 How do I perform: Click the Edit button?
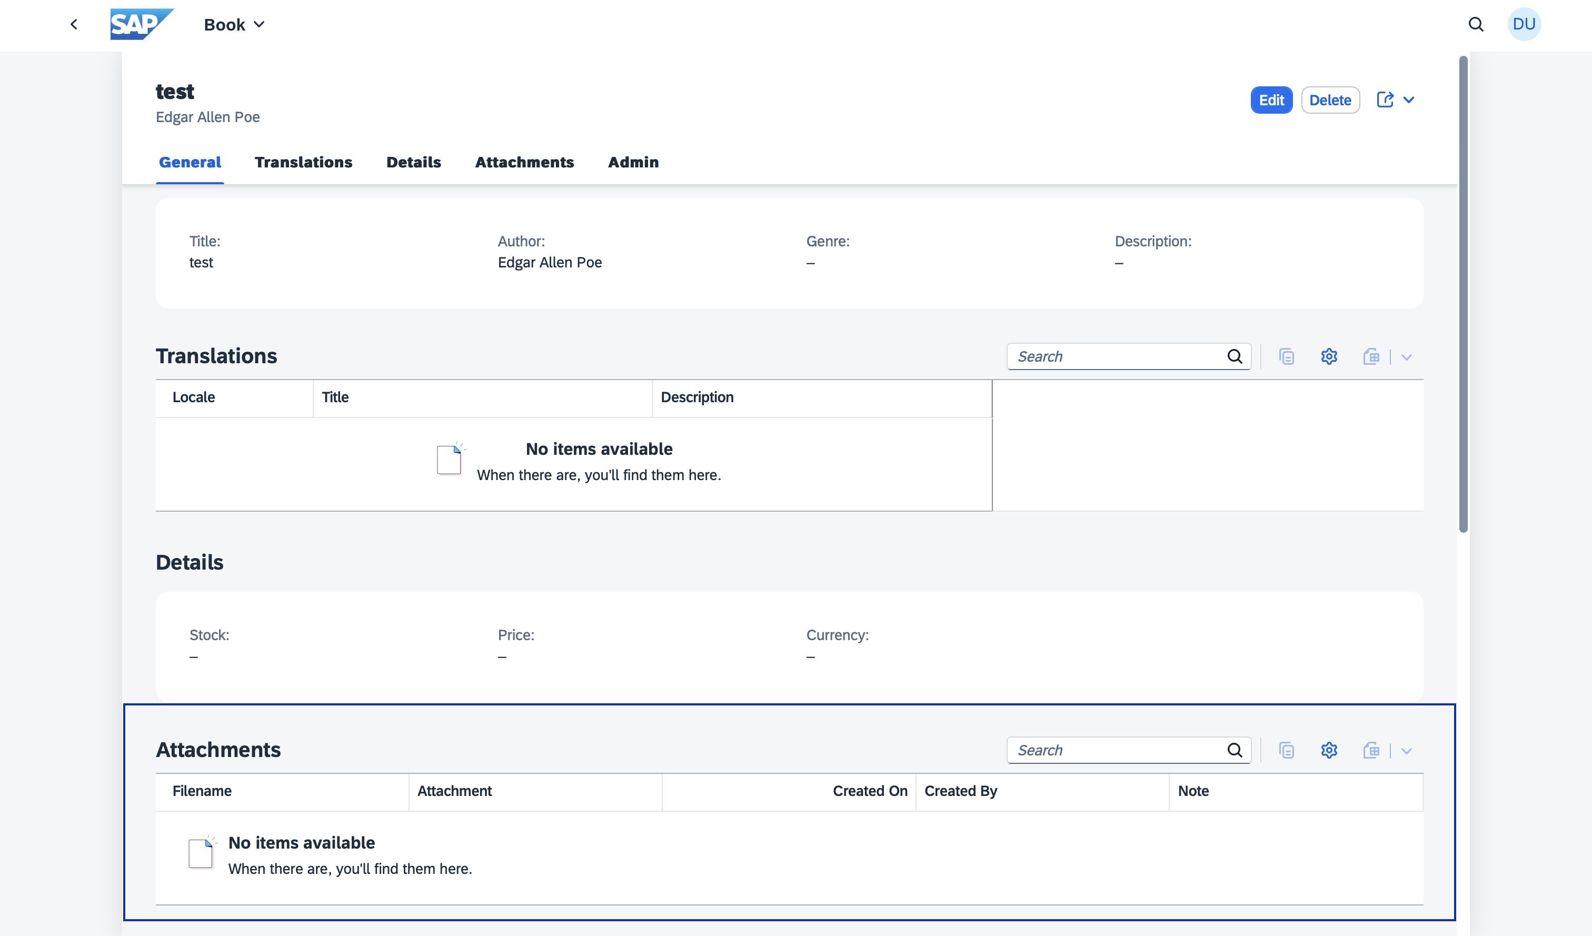pyautogui.click(x=1271, y=100)
